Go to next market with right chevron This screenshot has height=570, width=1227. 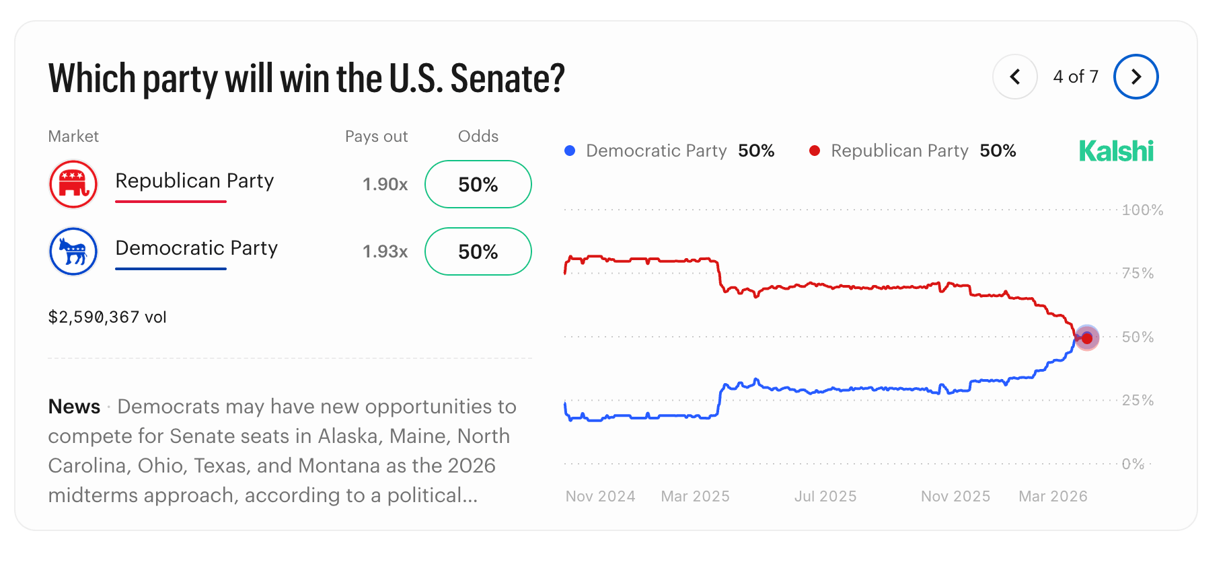point(1136,77)
